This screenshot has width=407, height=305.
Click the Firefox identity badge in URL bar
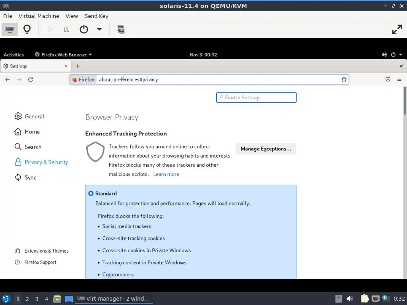tap(83, 79)
